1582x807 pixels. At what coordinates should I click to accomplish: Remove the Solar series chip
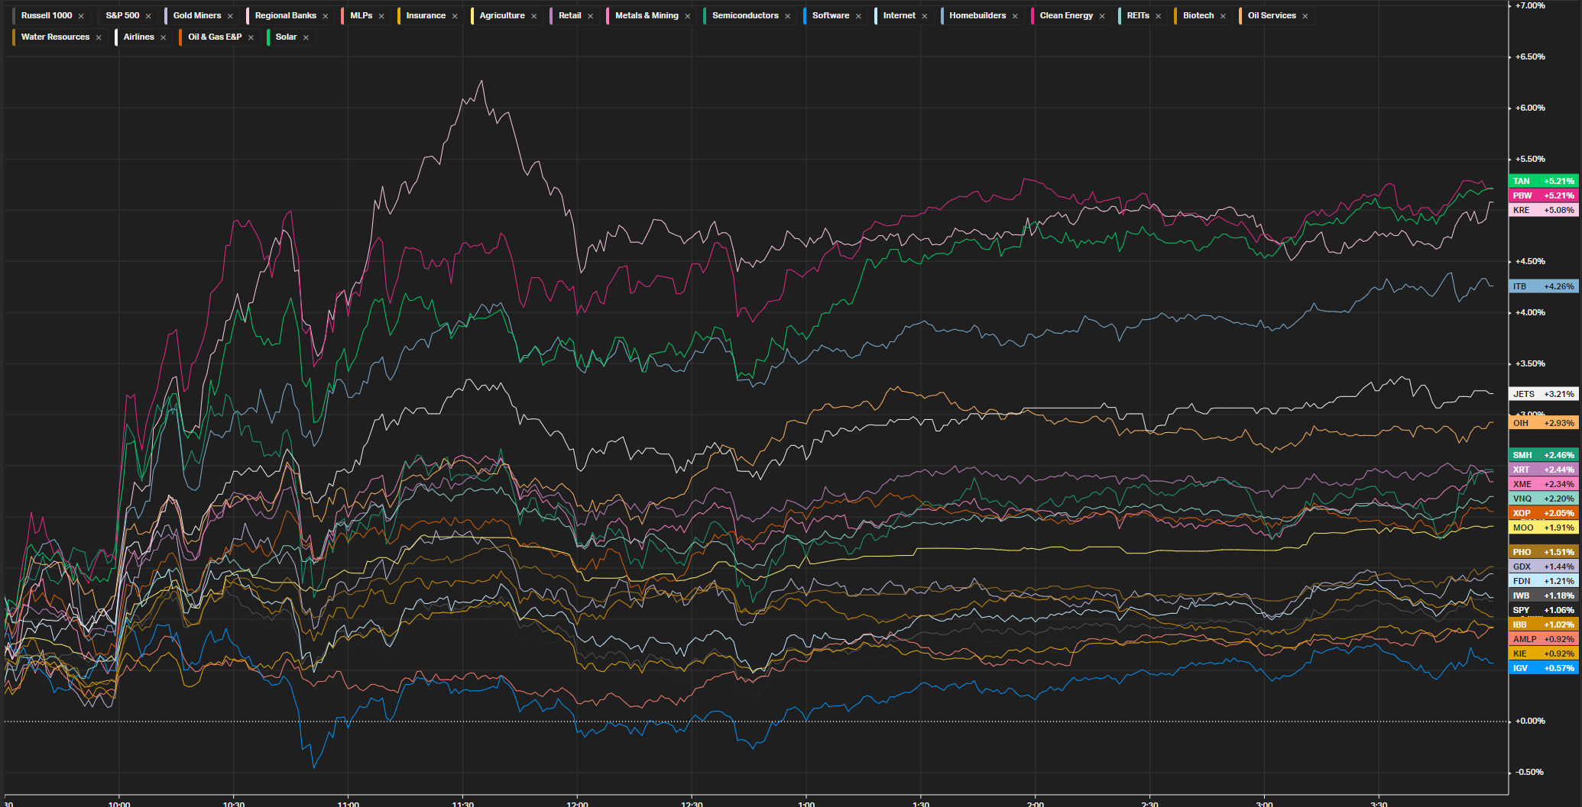coord(306,37)
